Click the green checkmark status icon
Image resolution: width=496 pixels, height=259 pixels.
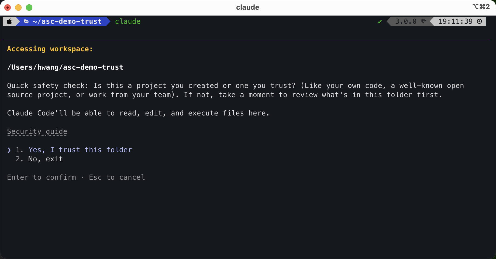coord(380,22)
